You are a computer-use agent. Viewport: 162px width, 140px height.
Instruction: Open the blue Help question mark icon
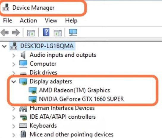tap(46, 32)
